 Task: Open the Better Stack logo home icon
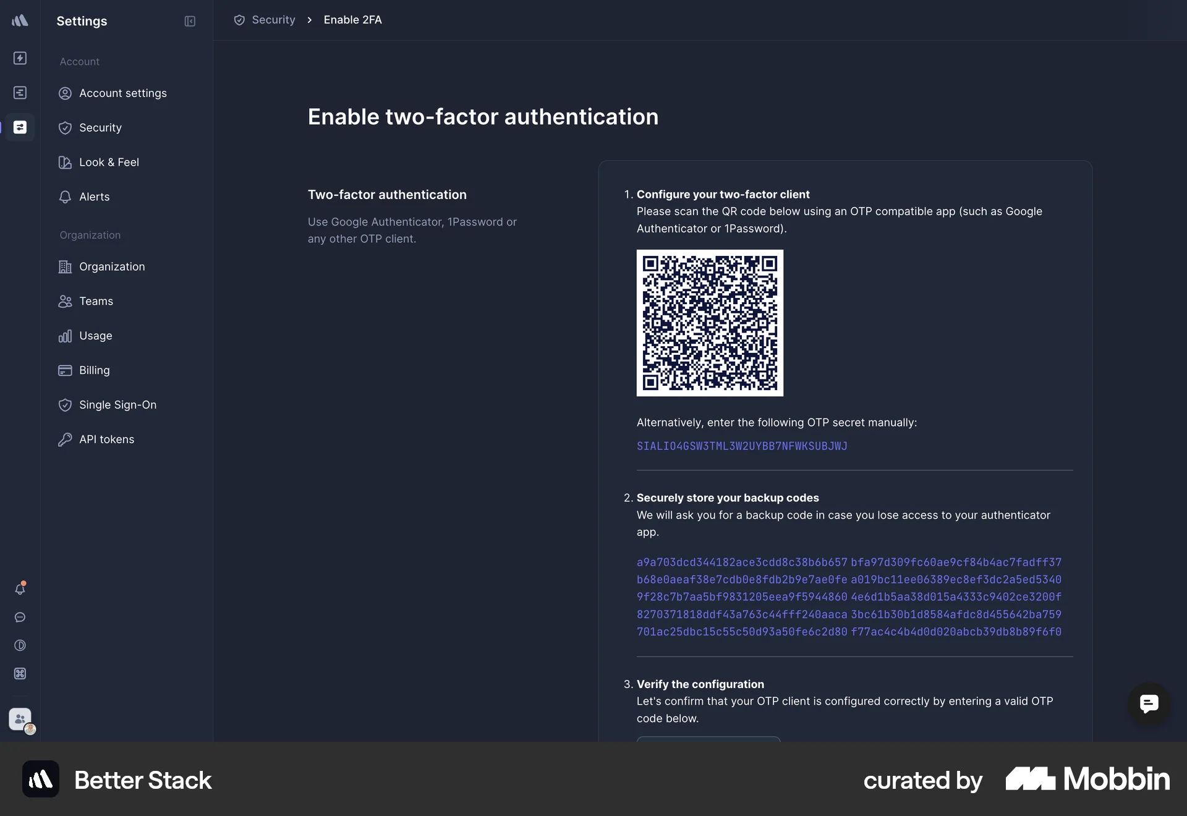click(20, 20)
